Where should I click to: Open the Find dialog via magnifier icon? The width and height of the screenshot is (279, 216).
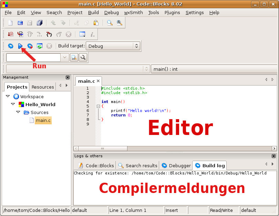110,23
